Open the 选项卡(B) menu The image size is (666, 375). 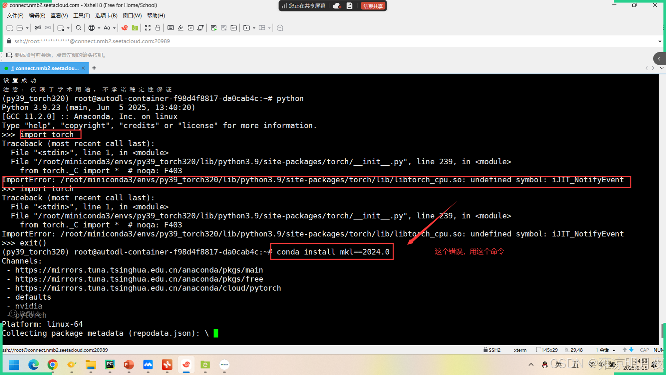coord(106,16)
